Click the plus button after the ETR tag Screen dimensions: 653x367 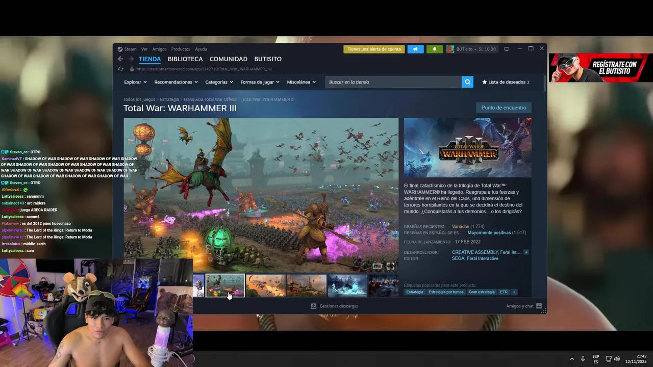[x=514, y=292]
